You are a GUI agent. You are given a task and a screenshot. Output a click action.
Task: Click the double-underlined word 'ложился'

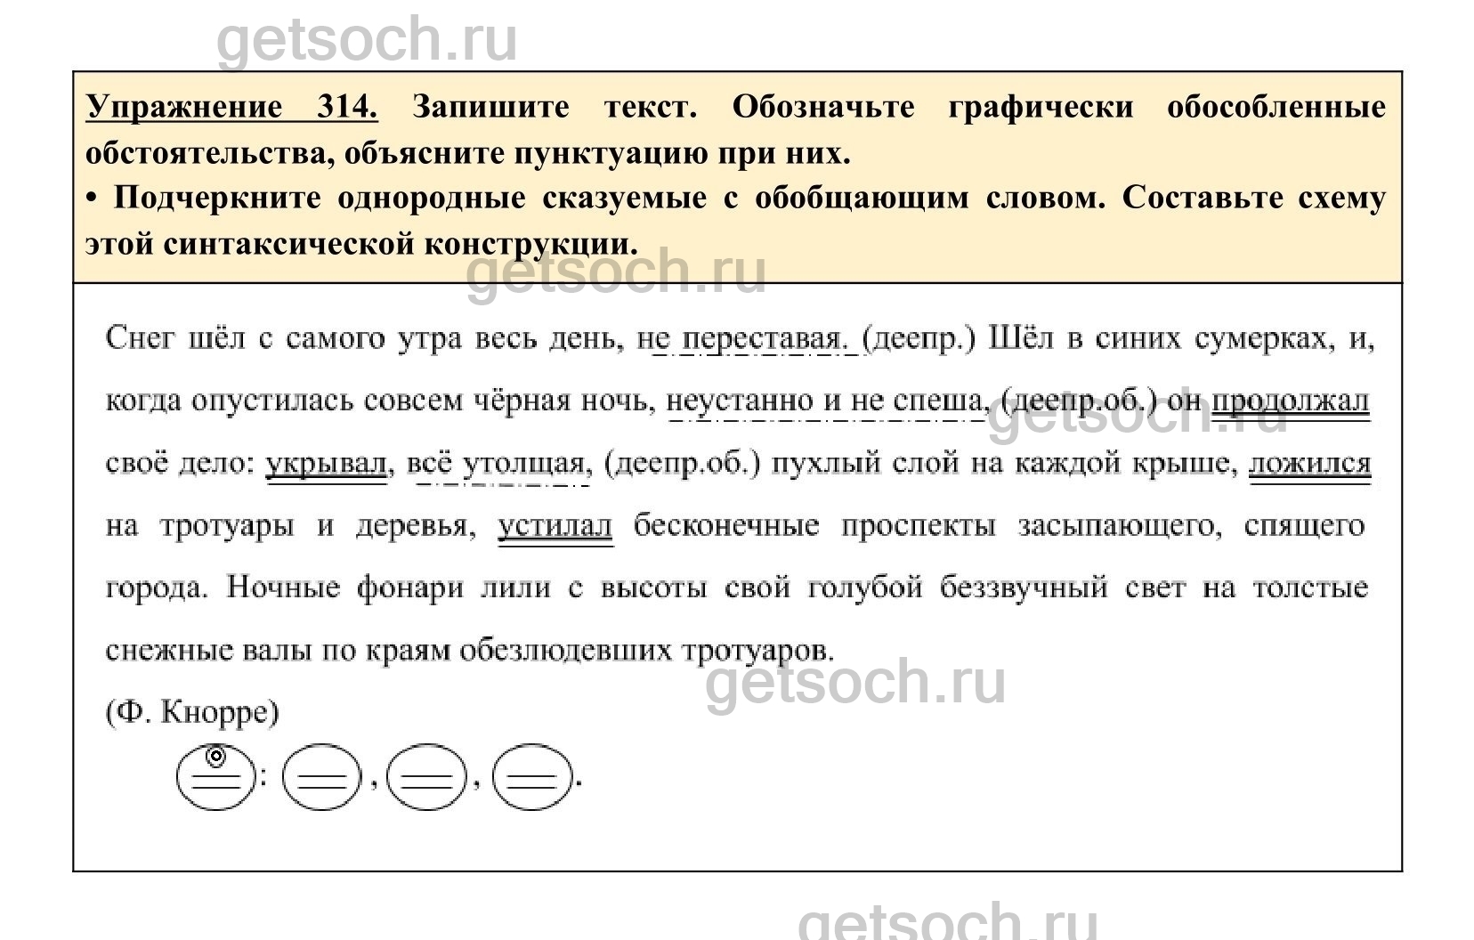pyautogui.click(x=1309, y=464)
